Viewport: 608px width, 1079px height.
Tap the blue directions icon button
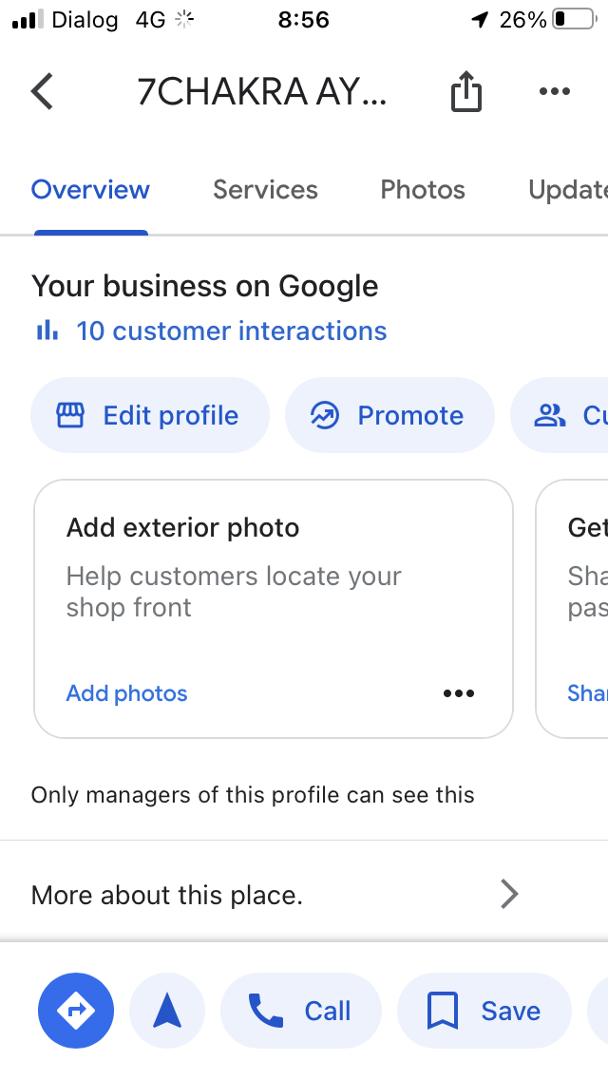coord(76,1011)
